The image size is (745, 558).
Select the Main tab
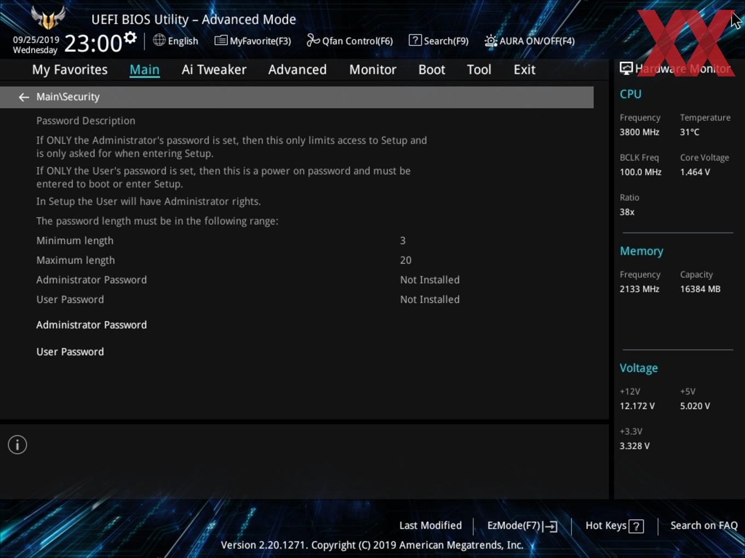tap(145, 69)
